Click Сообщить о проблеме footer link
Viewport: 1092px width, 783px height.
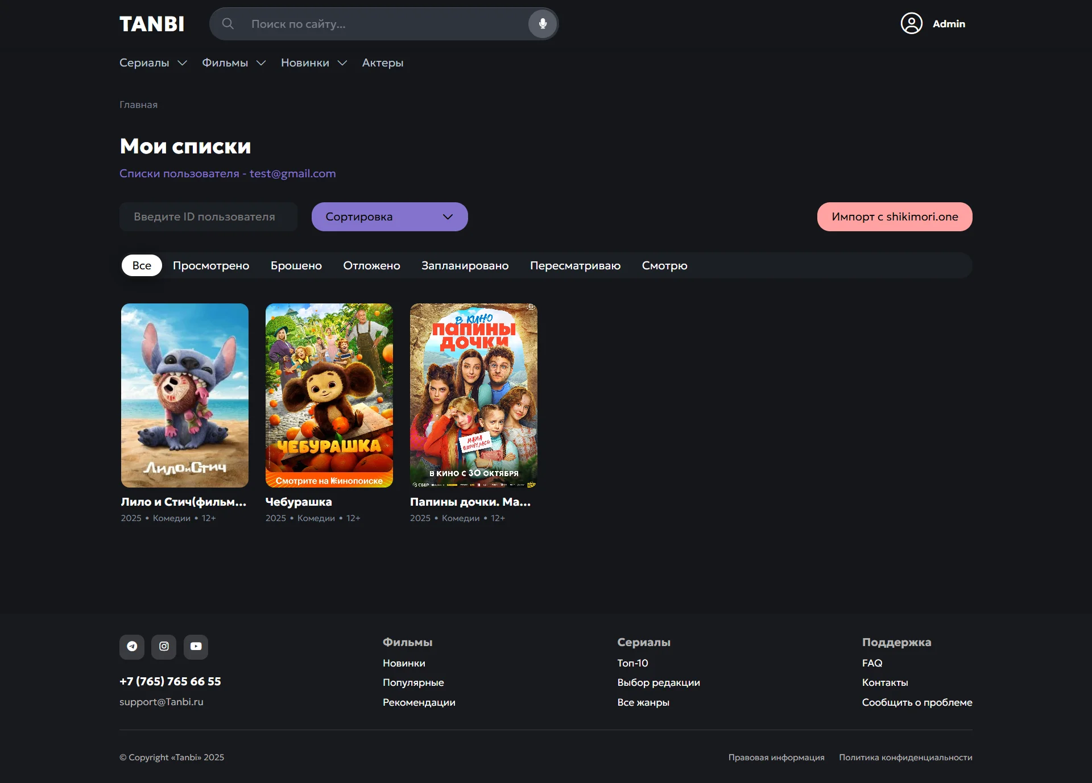click(917, 702)
